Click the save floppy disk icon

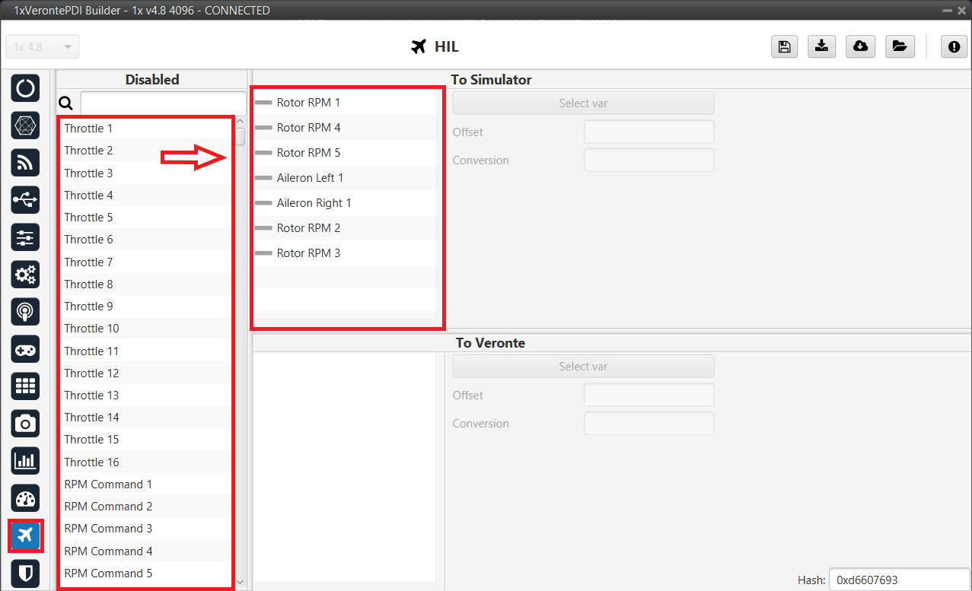(784, 46)
